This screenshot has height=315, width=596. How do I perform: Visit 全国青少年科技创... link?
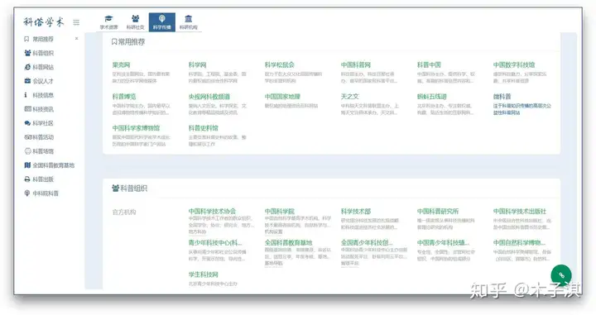[x=367, y=243]
